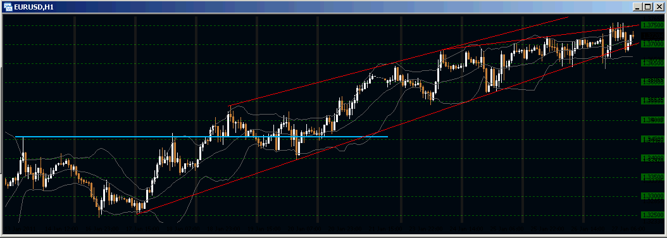Select the blue horizontal support line
Screen dimensions: 667x238
(x=201, y=137)
